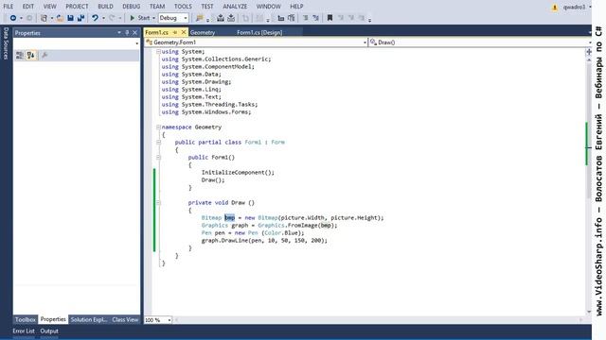Switch to the Form1.cs [Design] tab
Image resolution: width=606 pixels, height=340 pixels.
coord(259,32)
